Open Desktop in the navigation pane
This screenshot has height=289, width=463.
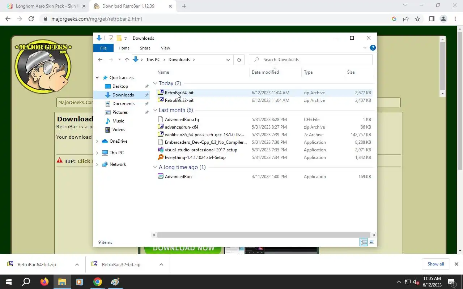120,86
